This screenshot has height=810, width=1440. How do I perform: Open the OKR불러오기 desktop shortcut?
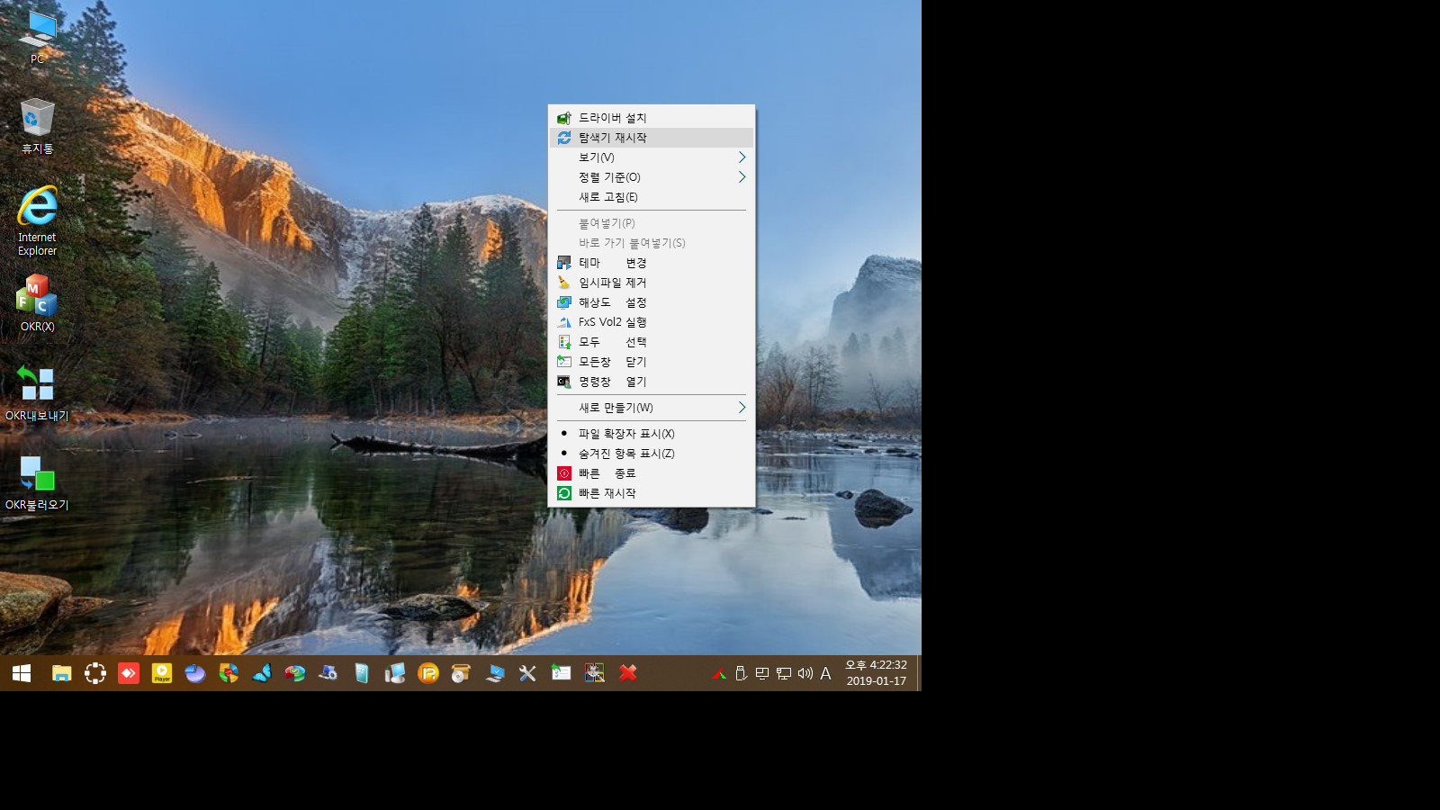click(37, 481)
